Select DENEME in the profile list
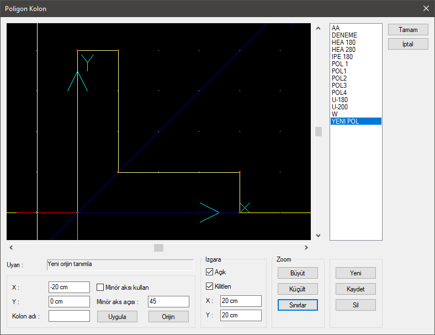This screenshot has height=335, width=435. (343, 35)
